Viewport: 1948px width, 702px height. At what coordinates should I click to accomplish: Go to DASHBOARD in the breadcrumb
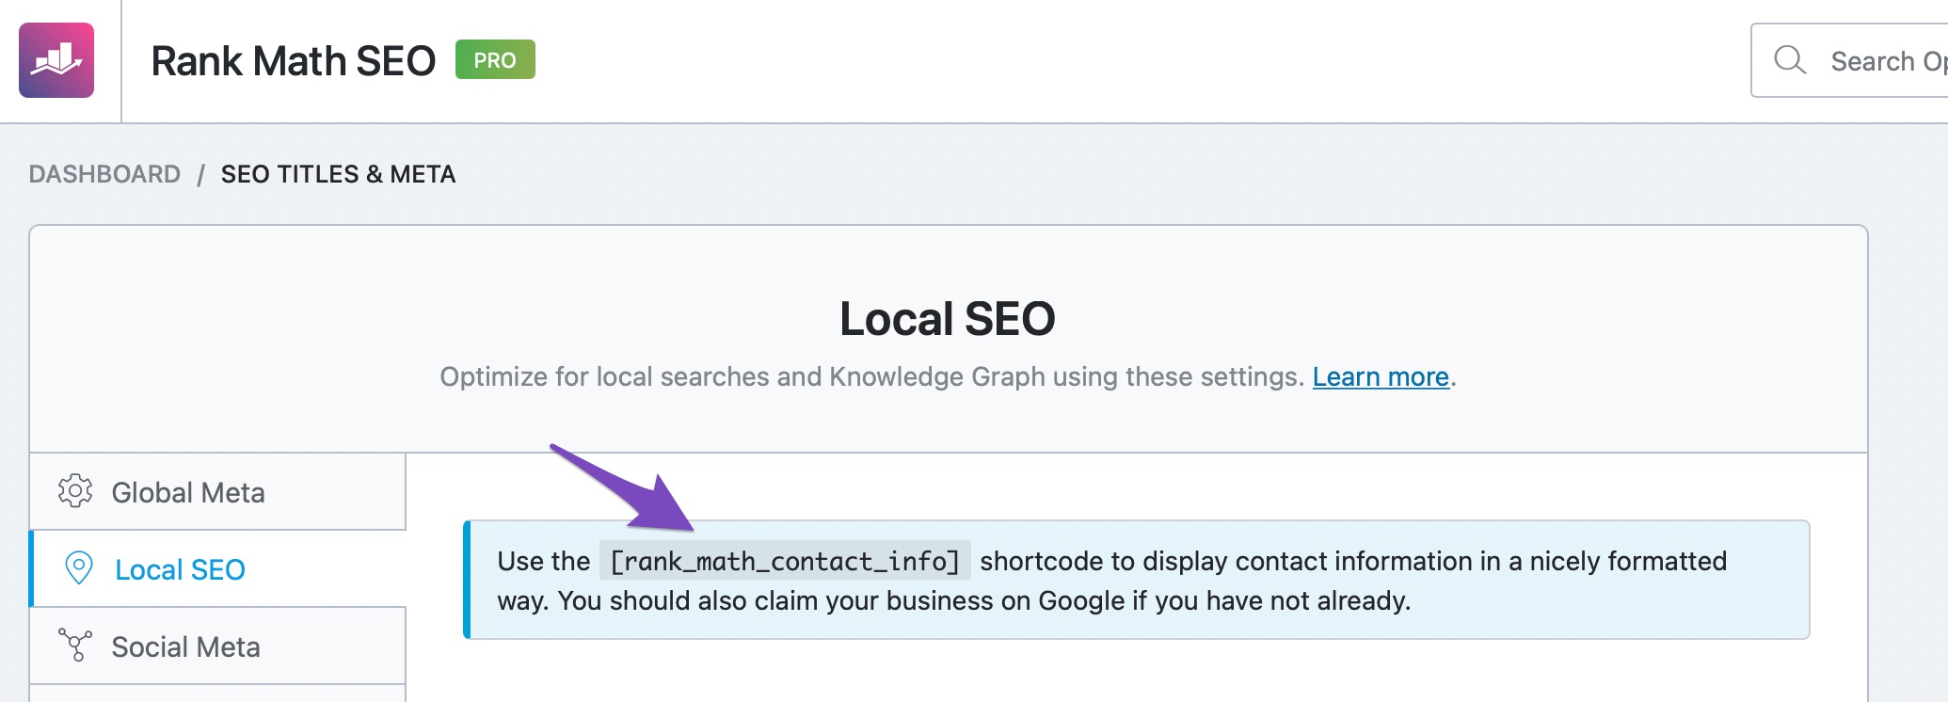coord(104,174)
